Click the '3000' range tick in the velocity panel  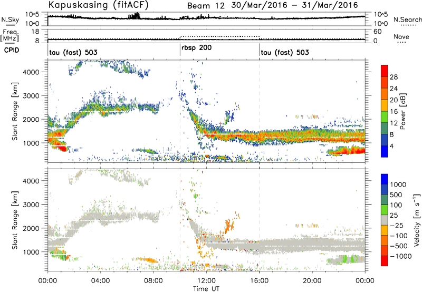click(31, 205)
